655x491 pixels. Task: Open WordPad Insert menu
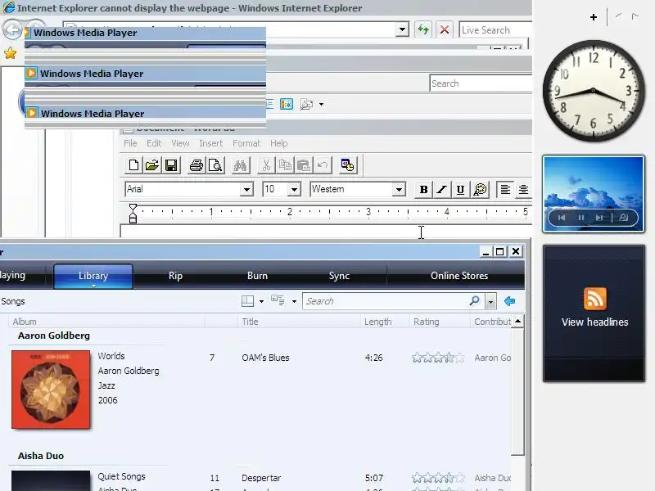coord(211,143)
